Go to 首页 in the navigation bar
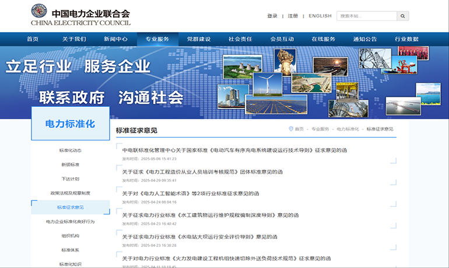Screen dimensions: 449x268 (33, 39)
